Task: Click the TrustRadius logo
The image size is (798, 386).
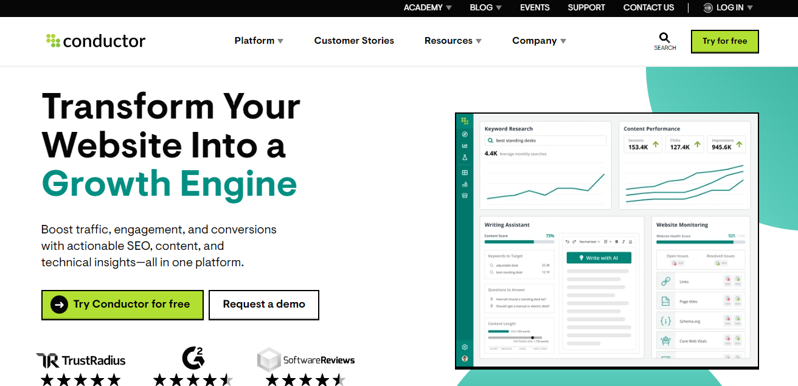Action: (81, 360)
